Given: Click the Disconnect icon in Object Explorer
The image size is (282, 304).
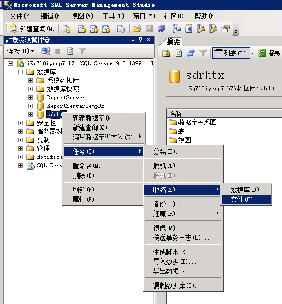Looking at the screenshot, I should click(46, 52).
